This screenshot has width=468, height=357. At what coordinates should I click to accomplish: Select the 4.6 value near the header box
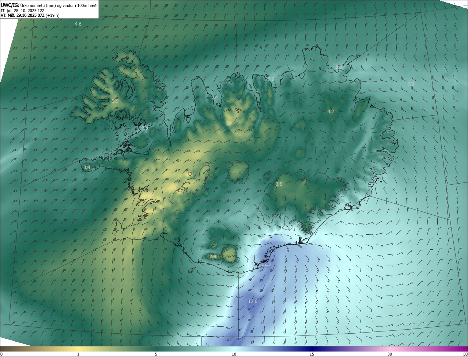click(x=78, y=24)
